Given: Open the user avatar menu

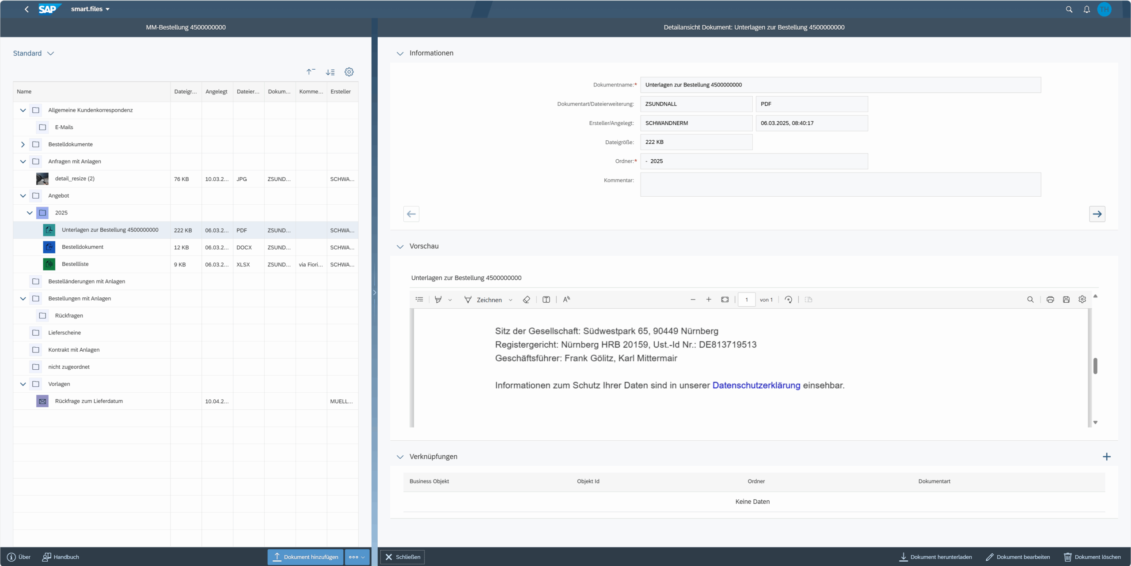Looking at the screenshot, I should (x=1104, y=9).
